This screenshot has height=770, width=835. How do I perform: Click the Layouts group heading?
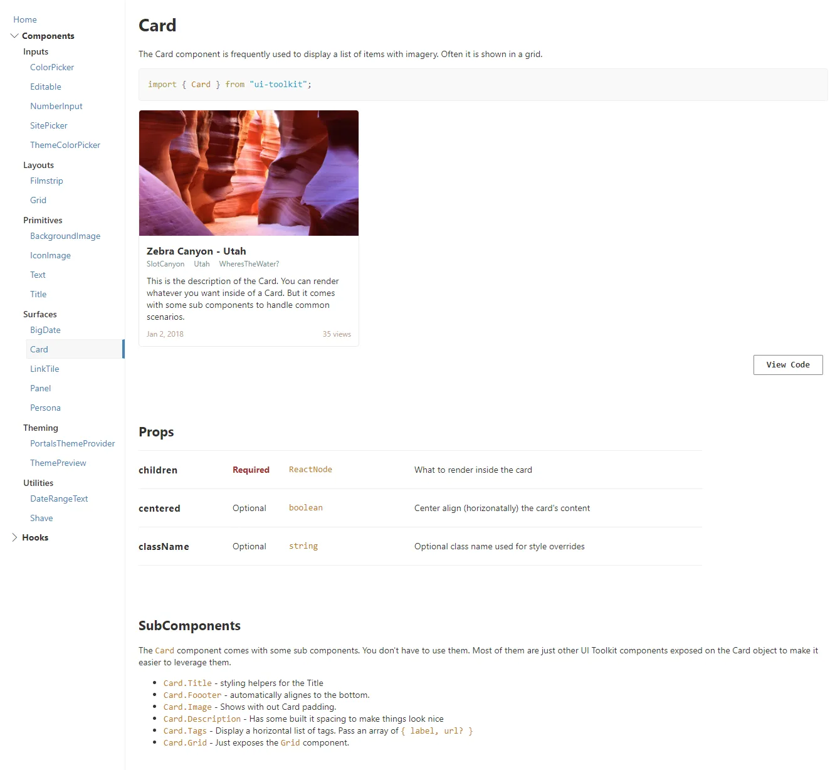(38, 165)
